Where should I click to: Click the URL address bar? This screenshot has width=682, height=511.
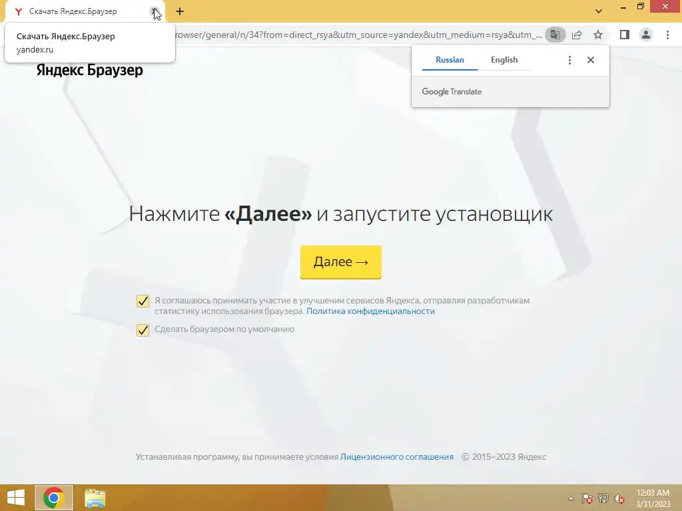click(359, 35)
